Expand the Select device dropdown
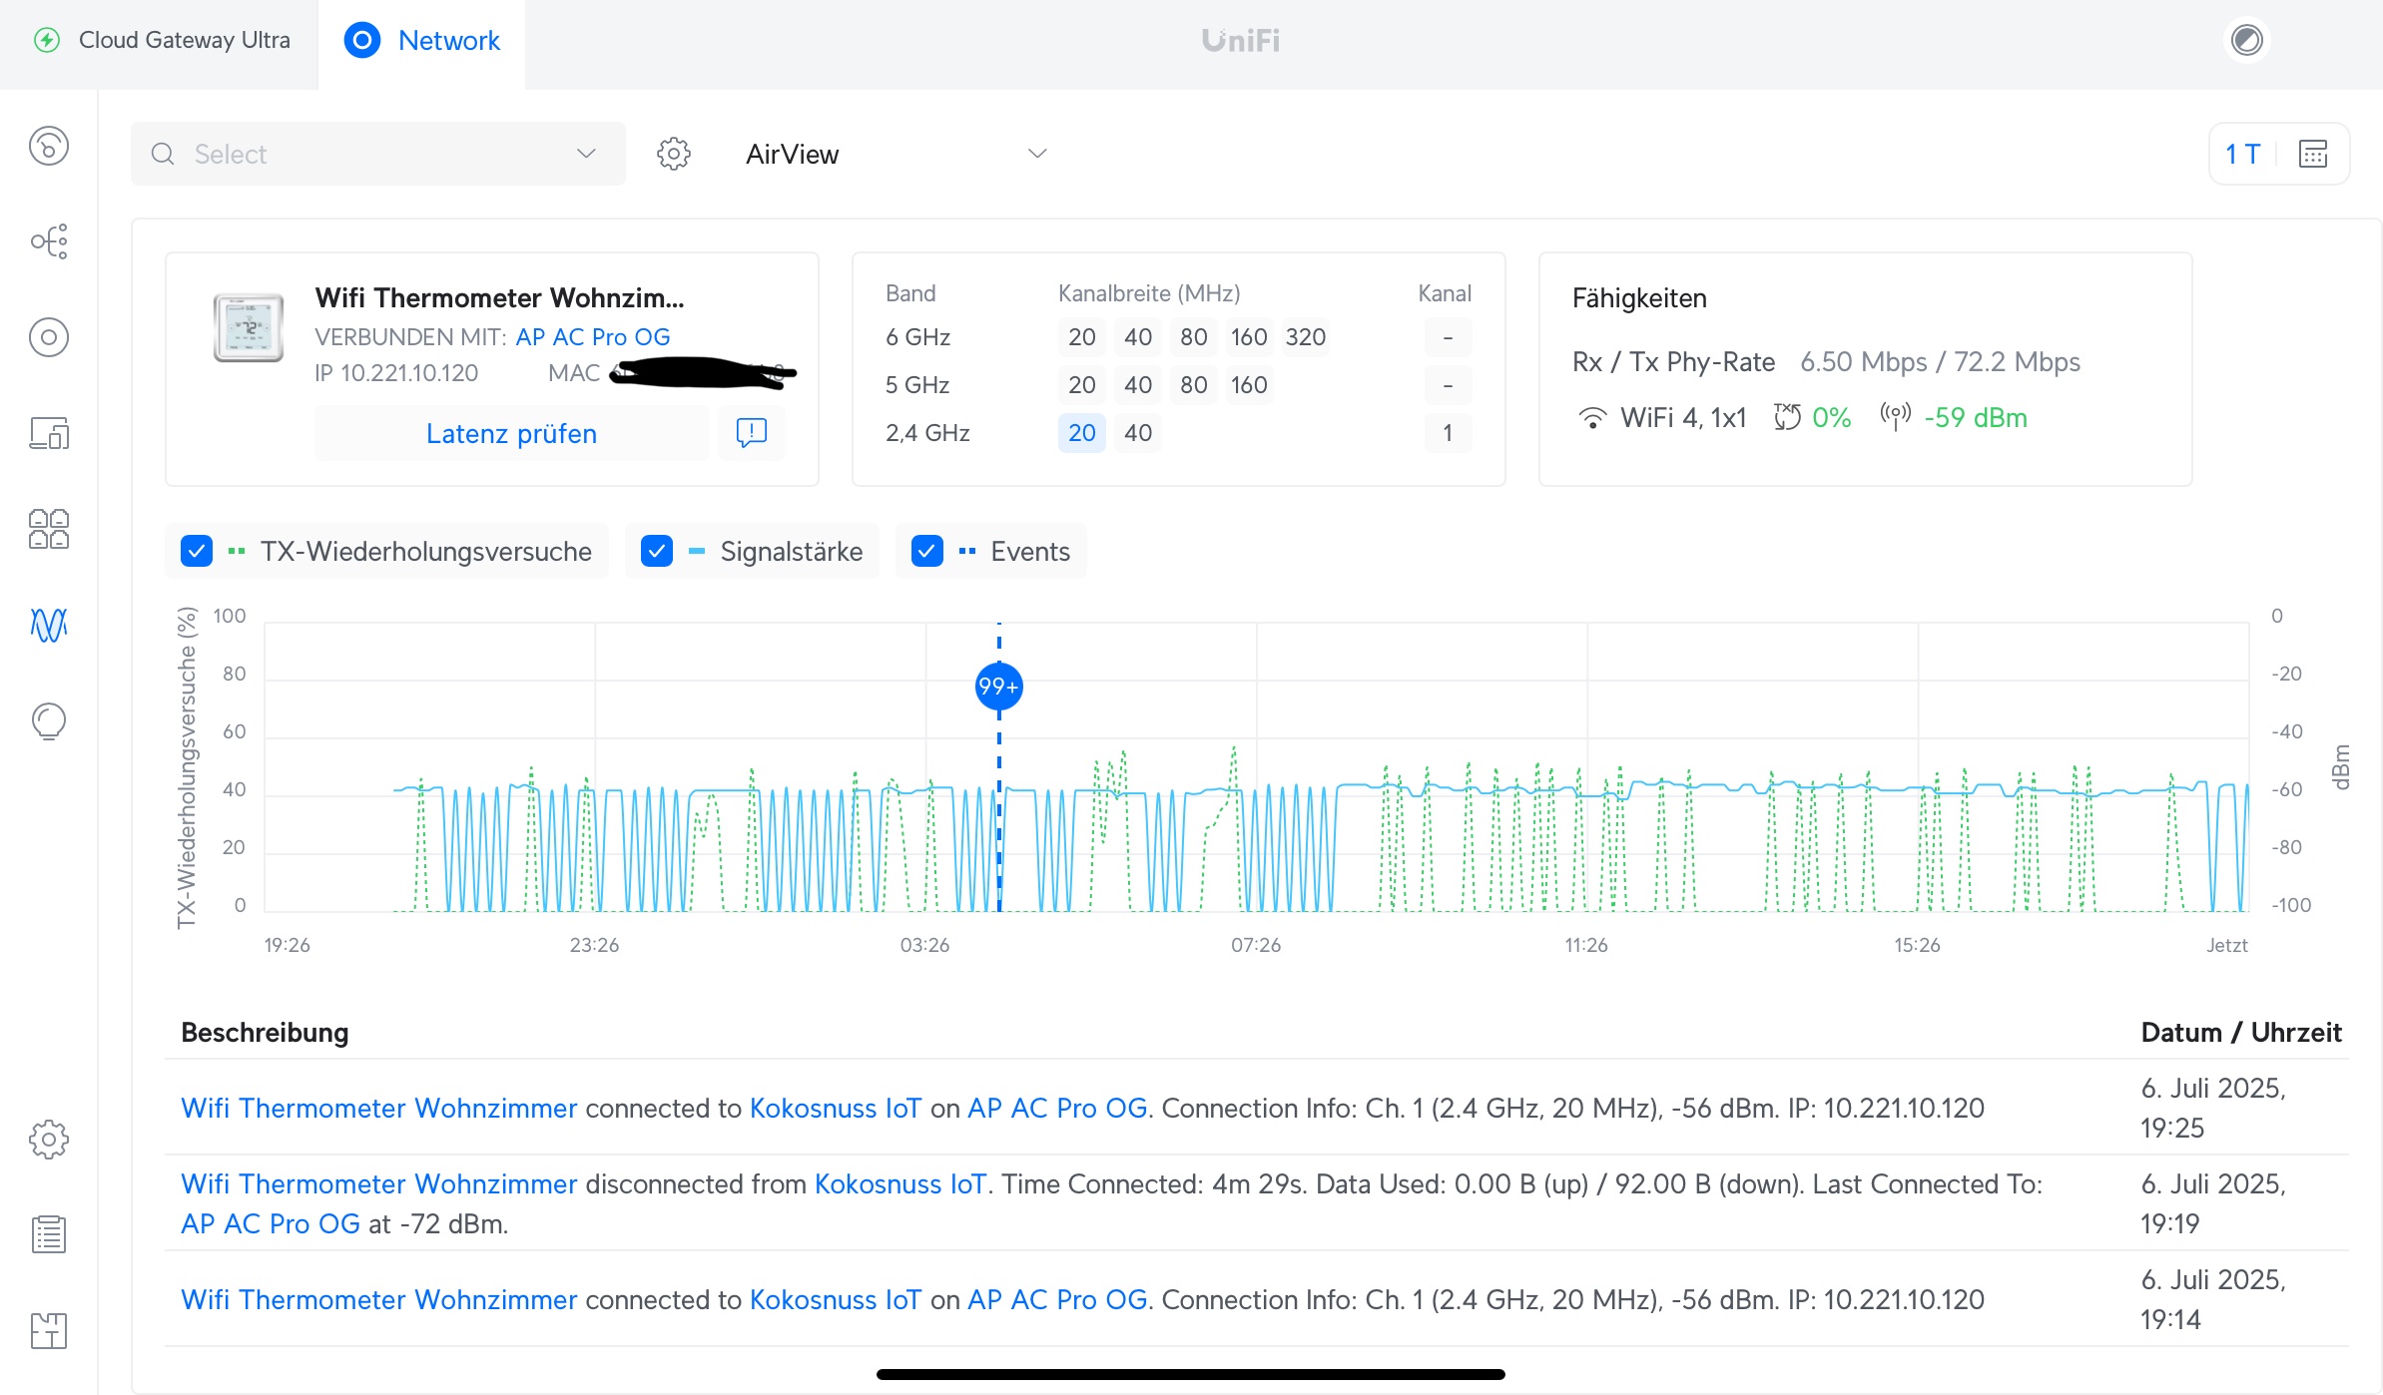This screenshot has height=1395, width=2383. pyautogui.click(x=377, y=154)
